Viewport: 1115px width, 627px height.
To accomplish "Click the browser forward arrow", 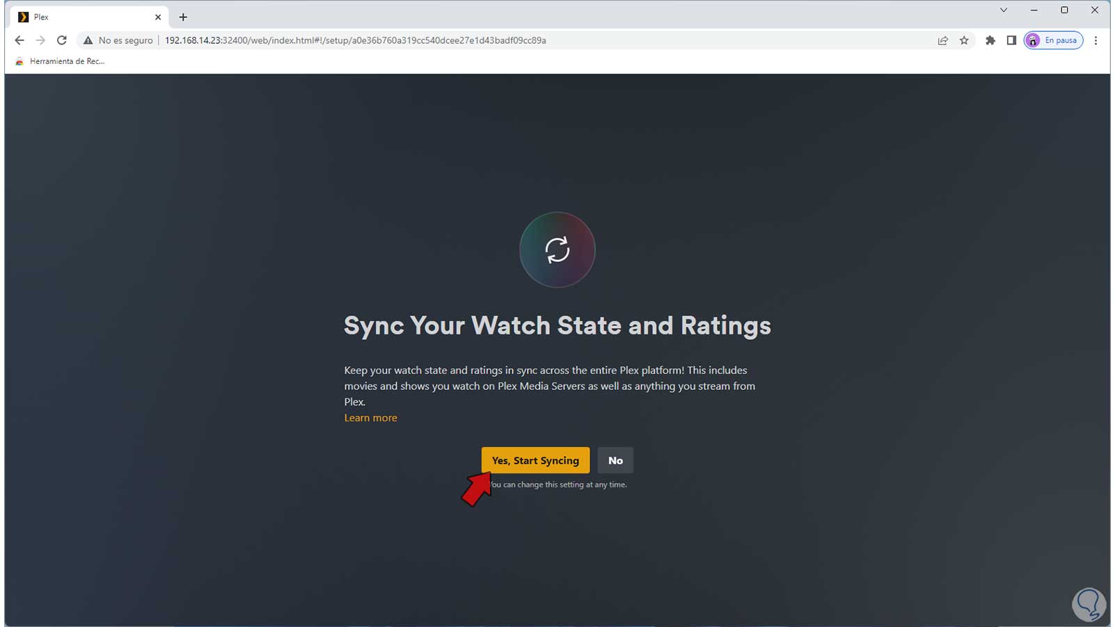I will point(40,40).
